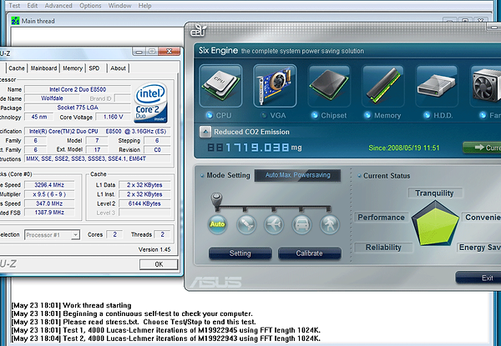Open the Processor #1 selection dropdown
501x346 pixels.
click(52, 235)
